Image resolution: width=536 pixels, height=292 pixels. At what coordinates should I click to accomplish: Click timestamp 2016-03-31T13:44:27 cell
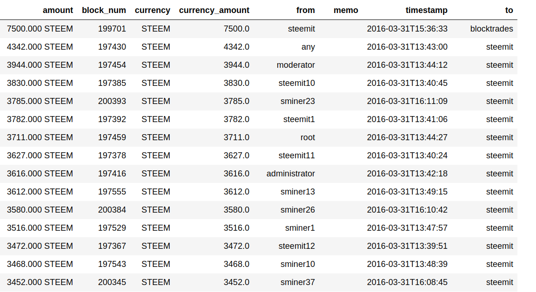407,137
